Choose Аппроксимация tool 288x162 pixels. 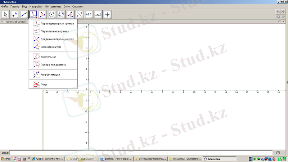pyautogui.click(x=53, y=75)
